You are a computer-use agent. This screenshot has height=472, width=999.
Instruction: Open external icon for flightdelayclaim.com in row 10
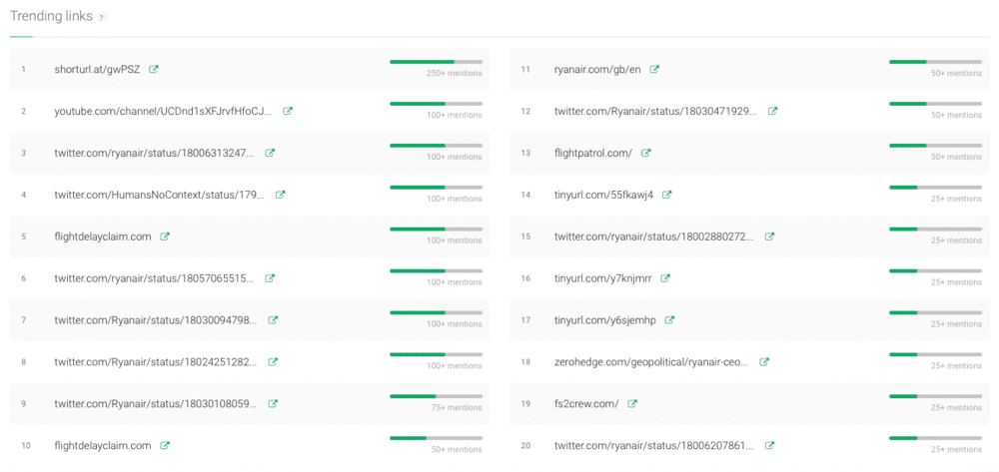165,445
